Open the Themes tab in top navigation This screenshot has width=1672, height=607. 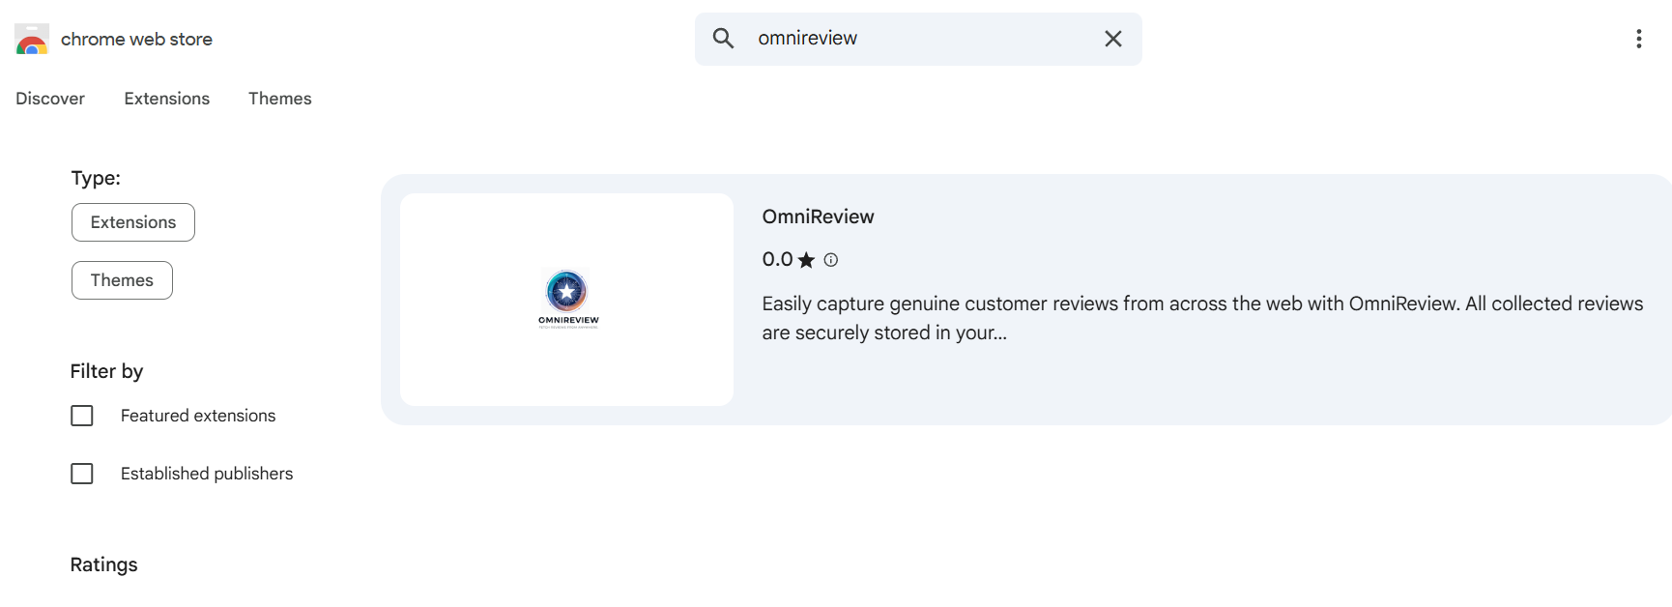click(279, 99)
